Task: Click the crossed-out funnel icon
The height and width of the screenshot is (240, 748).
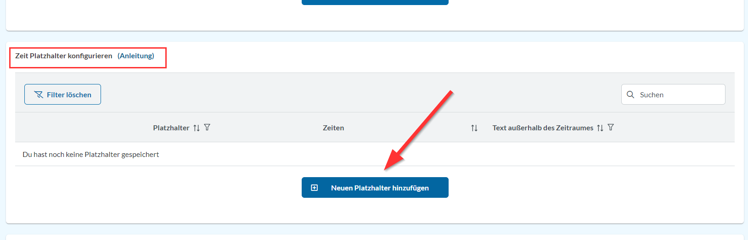Action: [x=39, y=95]
